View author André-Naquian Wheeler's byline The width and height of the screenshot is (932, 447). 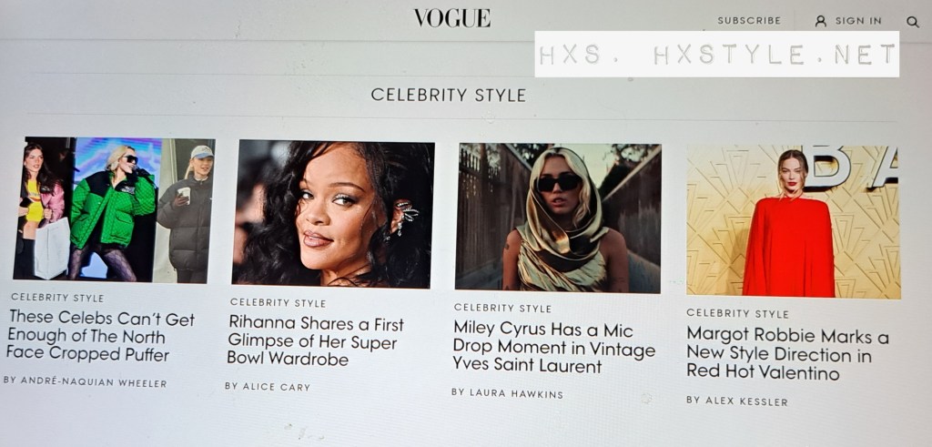point(85,381)
